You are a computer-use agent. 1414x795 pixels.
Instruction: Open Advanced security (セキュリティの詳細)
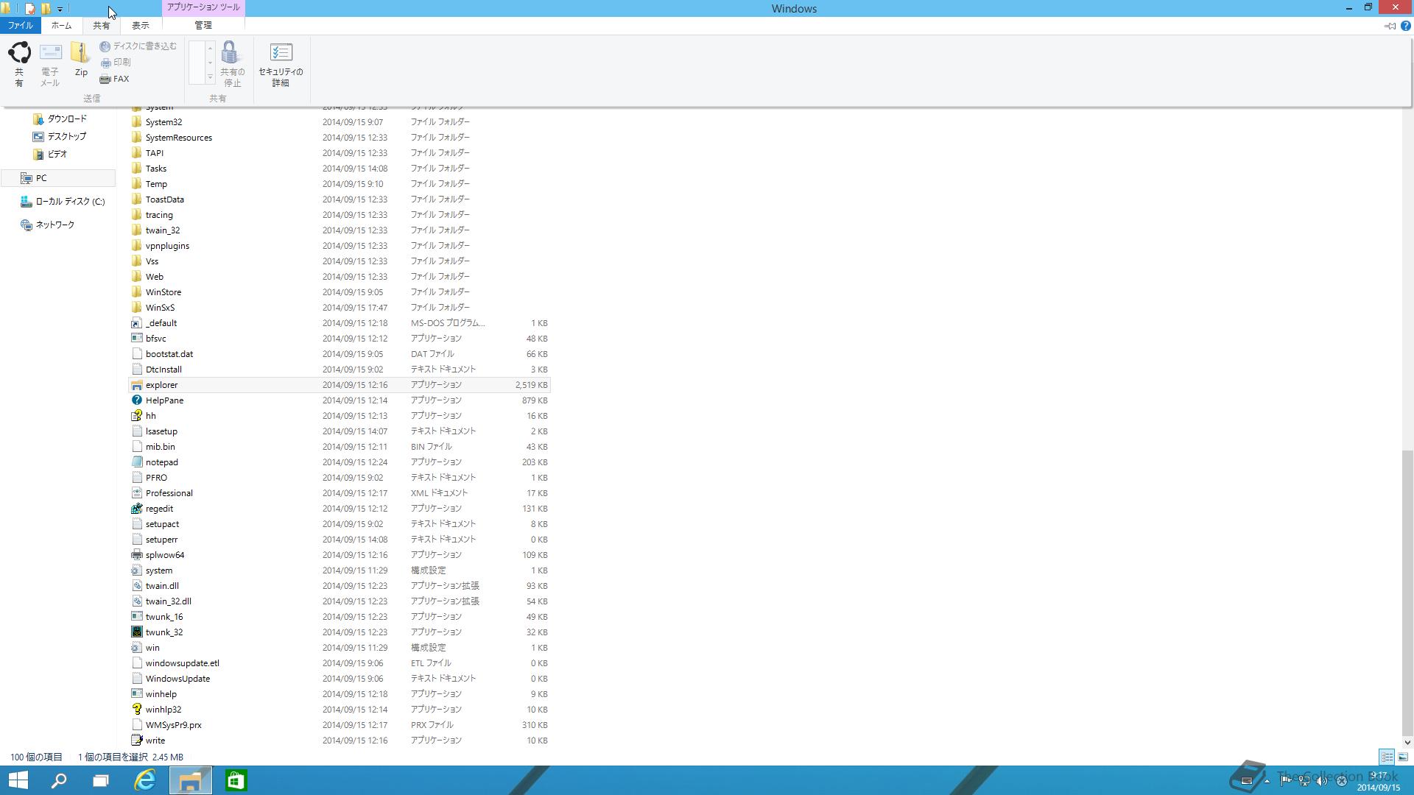coord(281,65)
